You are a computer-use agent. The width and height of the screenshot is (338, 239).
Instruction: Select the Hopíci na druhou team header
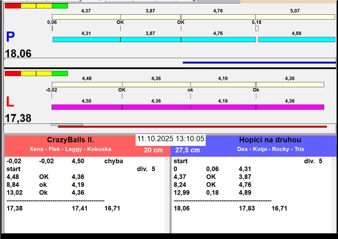pos(270,140)
